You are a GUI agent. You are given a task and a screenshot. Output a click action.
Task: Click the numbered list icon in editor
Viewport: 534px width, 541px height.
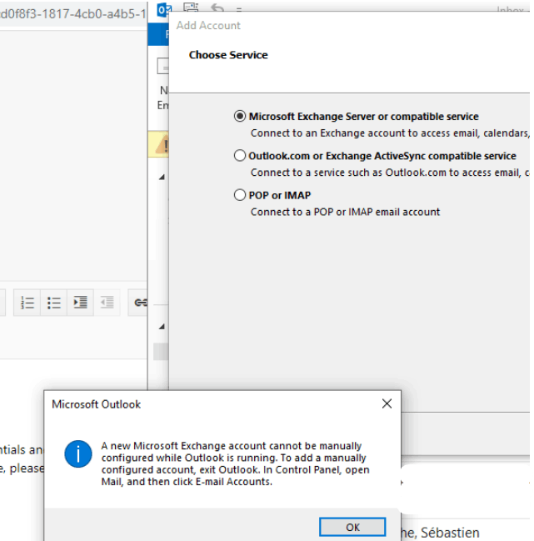[x=27, y=303]
